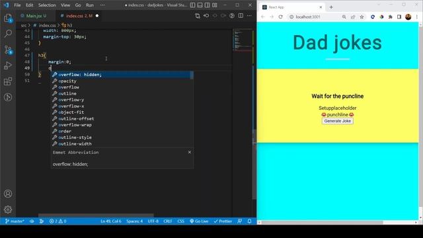The image size is (423, 238).
Task: Switch to the Main.jsx tab
Action: (x=36, y=16)
